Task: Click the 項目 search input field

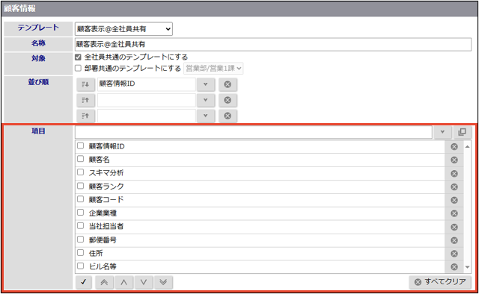Action: 254,132
